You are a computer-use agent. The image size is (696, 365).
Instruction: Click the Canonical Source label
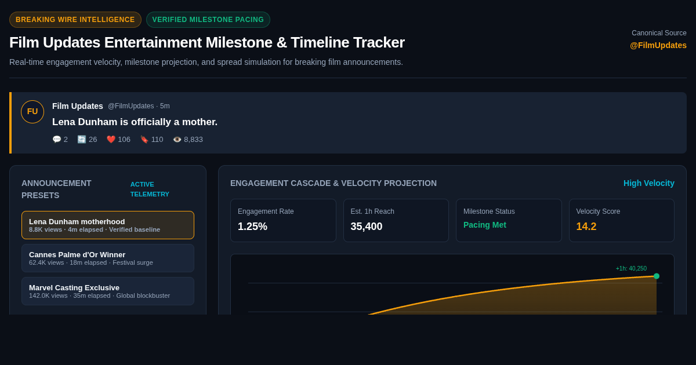(x=659, y=33)
